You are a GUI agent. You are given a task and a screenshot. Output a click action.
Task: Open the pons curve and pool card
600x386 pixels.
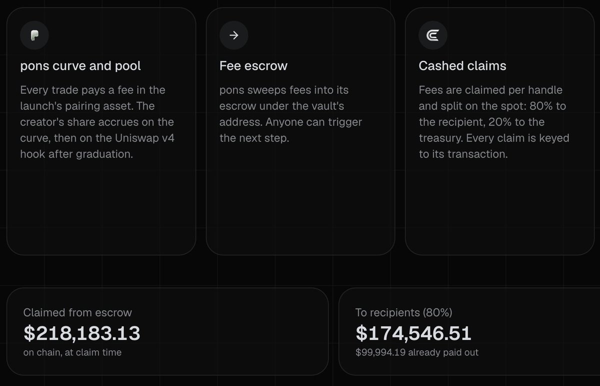101,131
